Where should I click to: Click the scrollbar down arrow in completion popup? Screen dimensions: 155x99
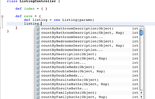tap(141, 97)
